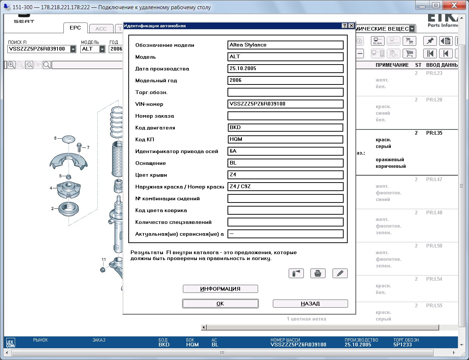Image resolution: width=469 pixels, height=360 pixels.
Task: Click the plain magnifier search icon
Action: point(47,65)
